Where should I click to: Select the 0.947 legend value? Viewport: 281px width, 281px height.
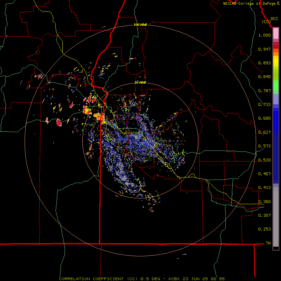pyautogui.click(x=264, y=49)
